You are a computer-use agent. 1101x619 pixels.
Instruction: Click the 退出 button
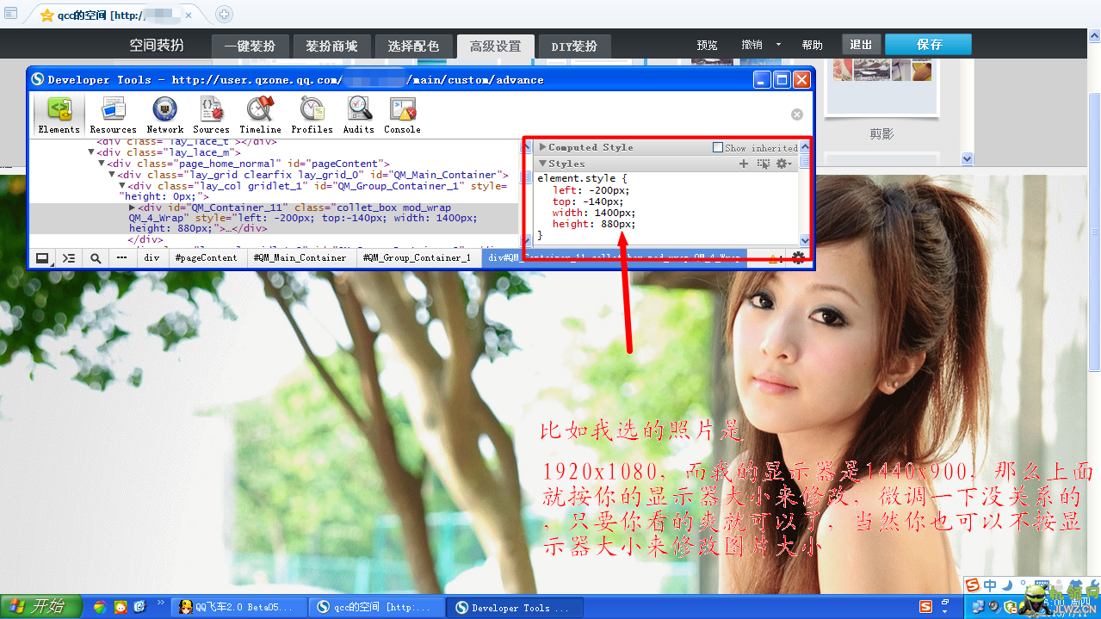(x=861, y=45)
